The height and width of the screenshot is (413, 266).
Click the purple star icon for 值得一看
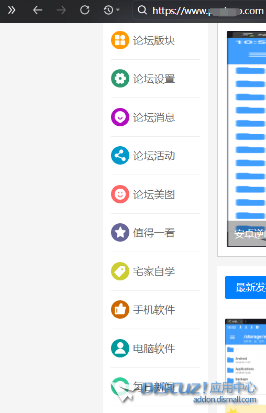click(120, 233)
